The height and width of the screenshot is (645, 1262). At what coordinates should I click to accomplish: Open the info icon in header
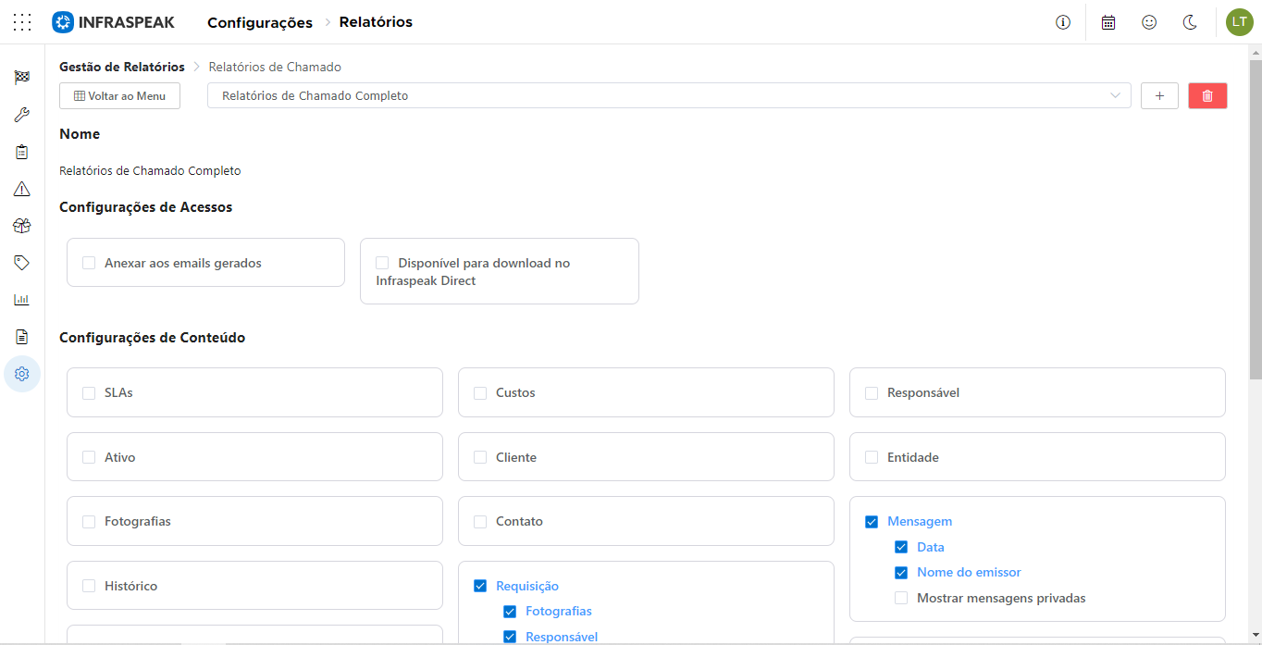(1063, 22)
